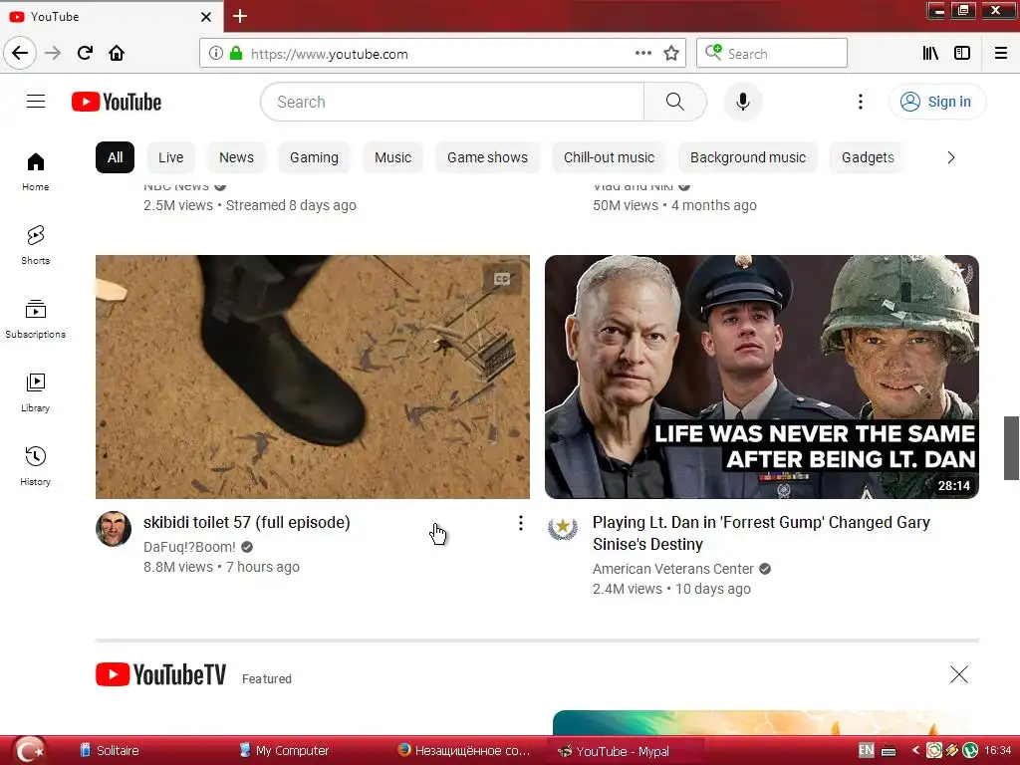Select the Music filter chip
Image resolution: width=1020 pixels, height=765 pixels.
pyautogui.click(x=392, y=157)
